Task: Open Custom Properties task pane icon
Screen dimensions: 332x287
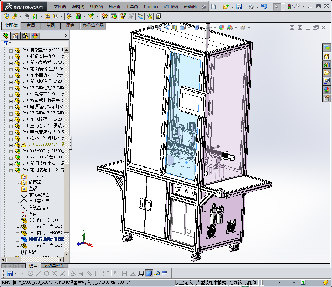Action: coord(326,98)
